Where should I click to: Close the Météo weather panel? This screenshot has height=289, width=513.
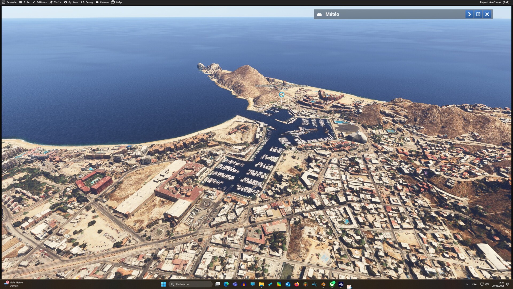487,14
